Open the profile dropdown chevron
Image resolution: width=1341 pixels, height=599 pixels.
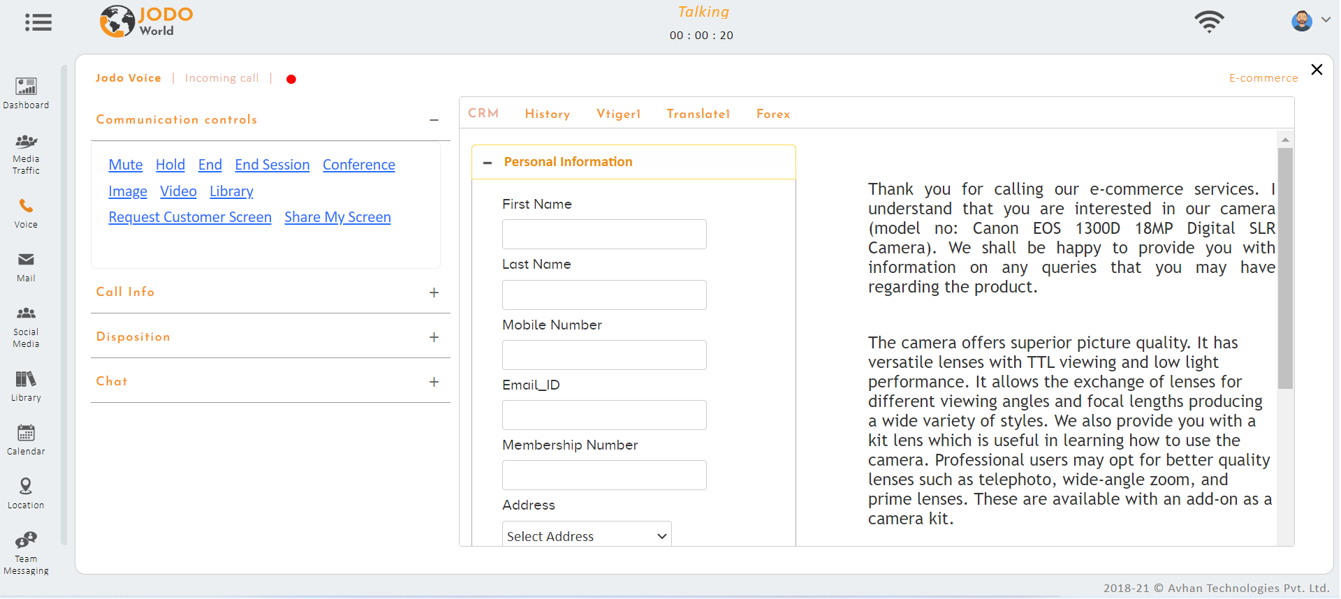(x=1325, y=20)
